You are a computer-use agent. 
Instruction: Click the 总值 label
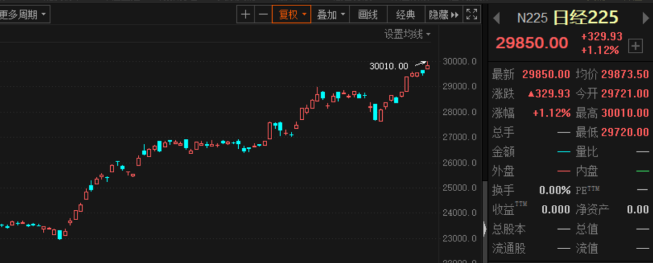pyautogui.click(x=587, y=229)
